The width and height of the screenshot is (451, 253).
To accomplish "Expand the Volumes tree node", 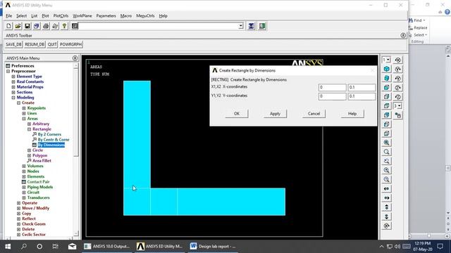I will coord(24,166).
